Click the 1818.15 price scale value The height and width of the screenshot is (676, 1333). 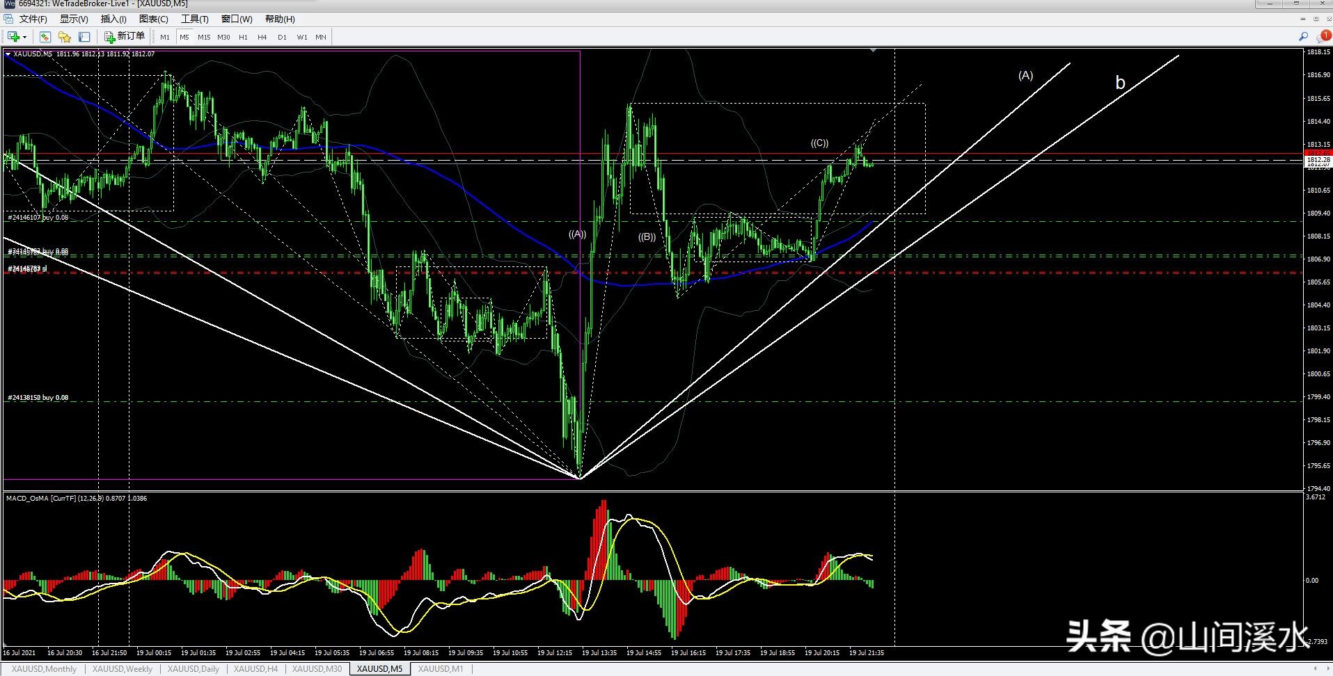click(1318, 52)
